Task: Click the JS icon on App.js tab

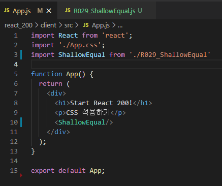Action: click(x=7, y=11)
